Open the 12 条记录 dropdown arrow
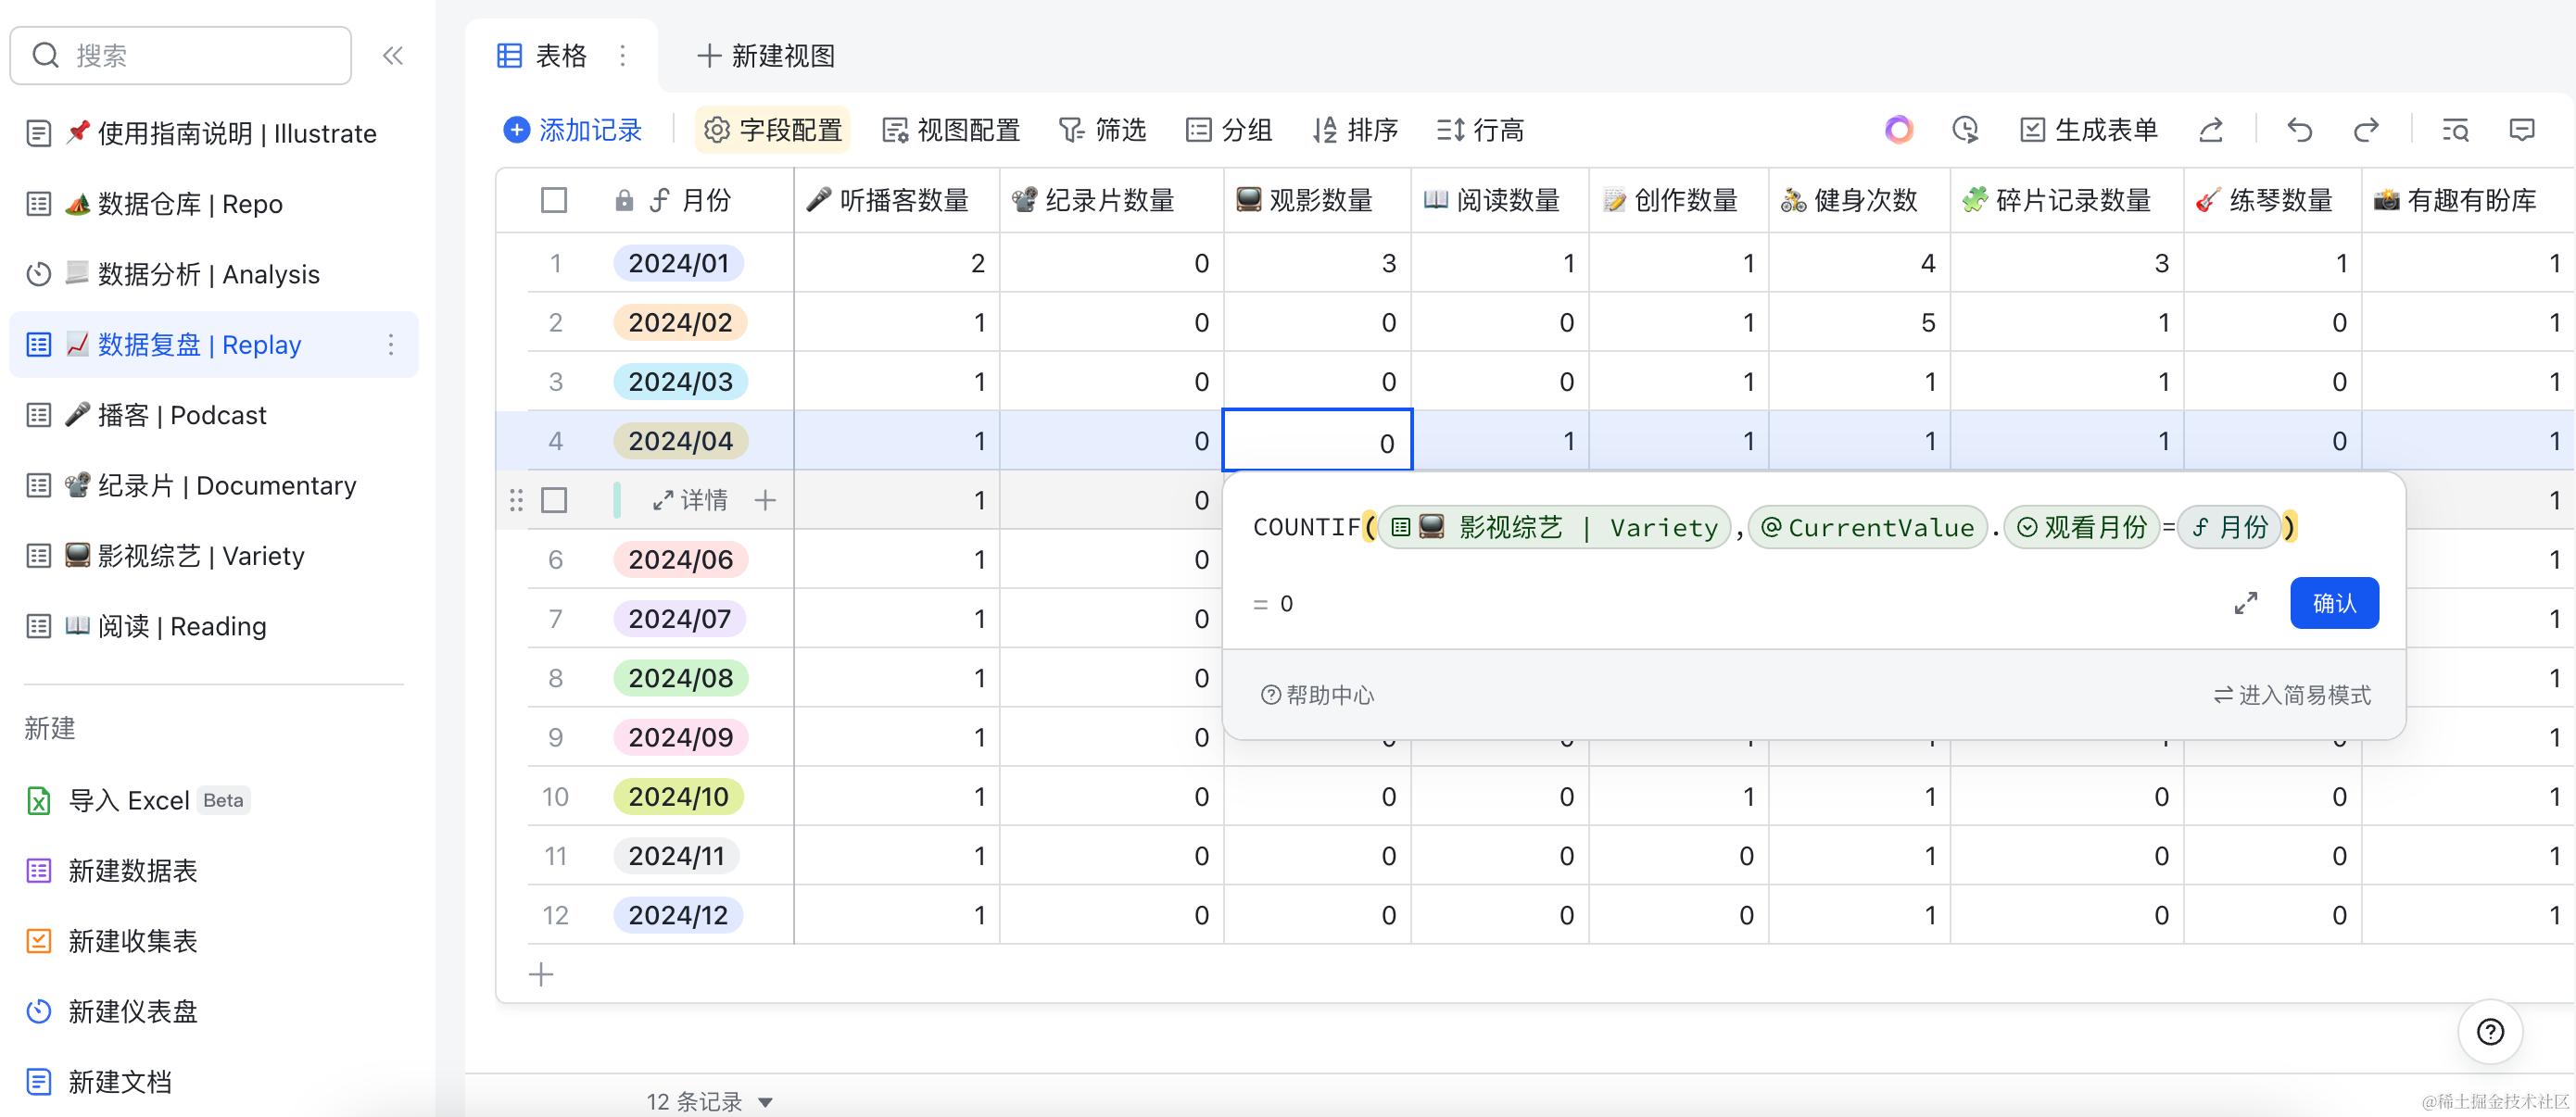2576x1117 pixels. coord(766,1102)
